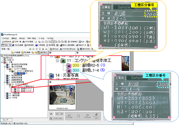Select 7 : 使用材料写真 folder
The image size is (179, 125).
pos(14,78)
